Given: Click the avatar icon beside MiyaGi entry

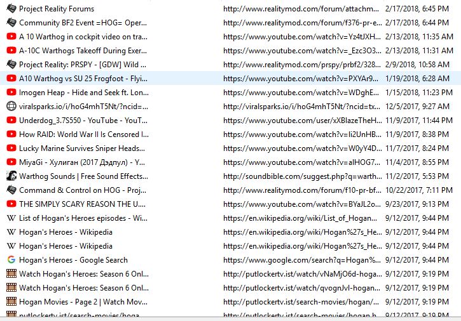Looking at the screenshot, I should [x=11, y=162].
